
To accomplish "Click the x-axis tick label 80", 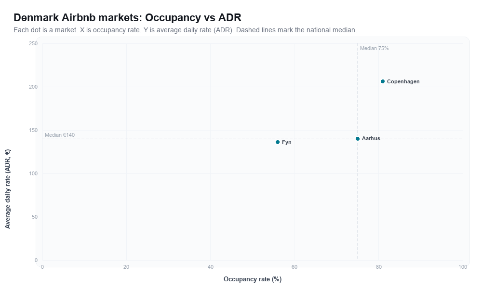I will (379, 267).
